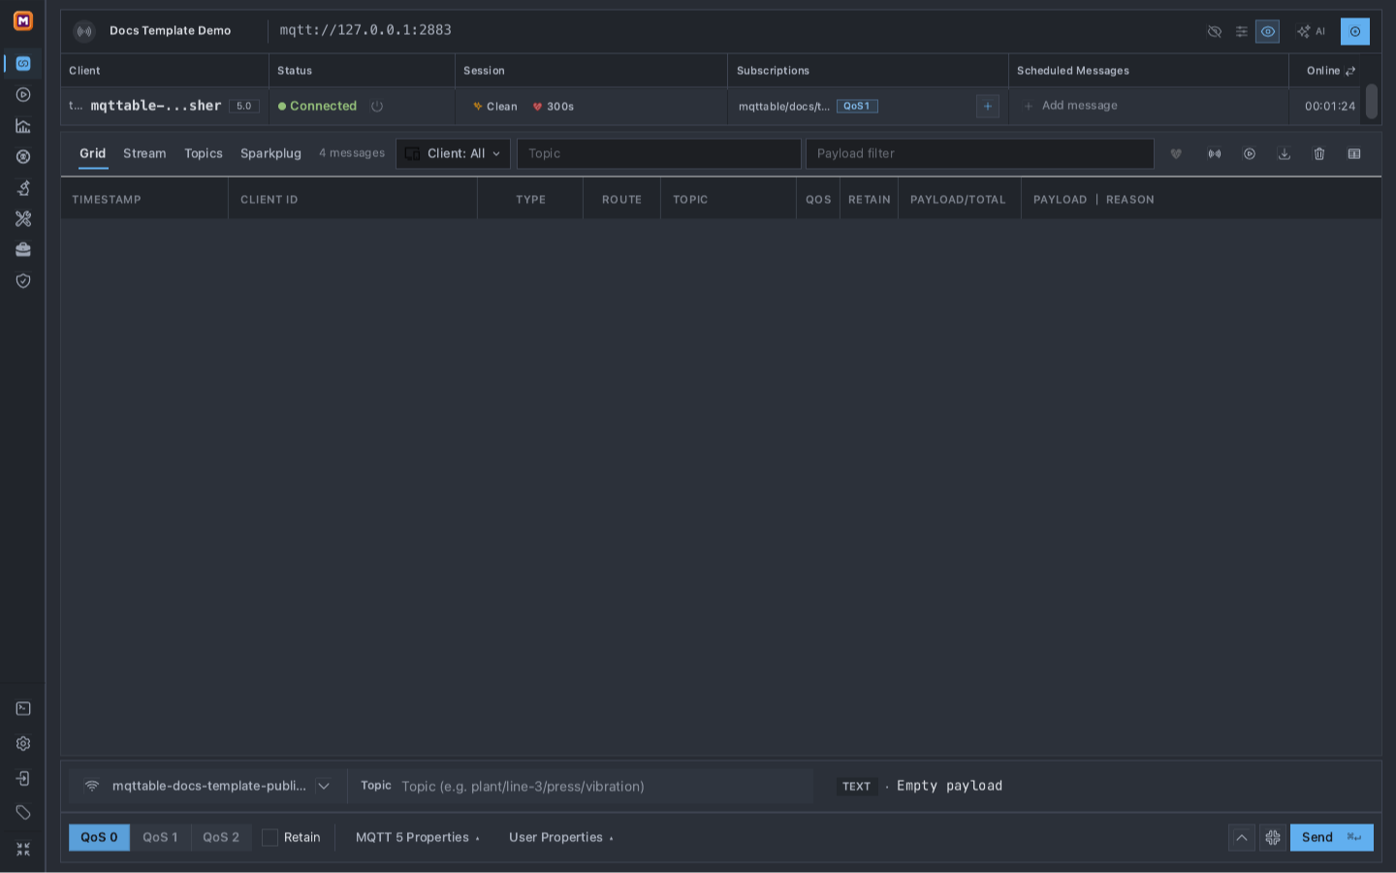Toggle the highlighted eye visibility button
Screen dimensions: 1396x873
click(x=1268, y=32)
